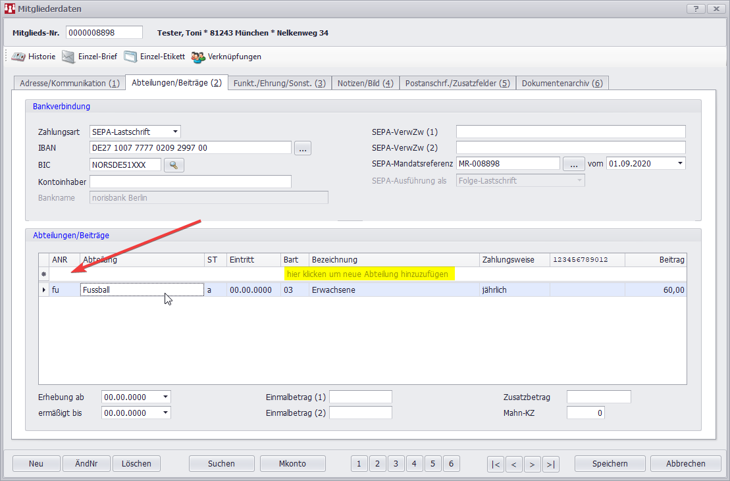This screenshot has width=730, height=481.
Task: Click the Einzel-Etikett label icon
Action: click(130, 57)
